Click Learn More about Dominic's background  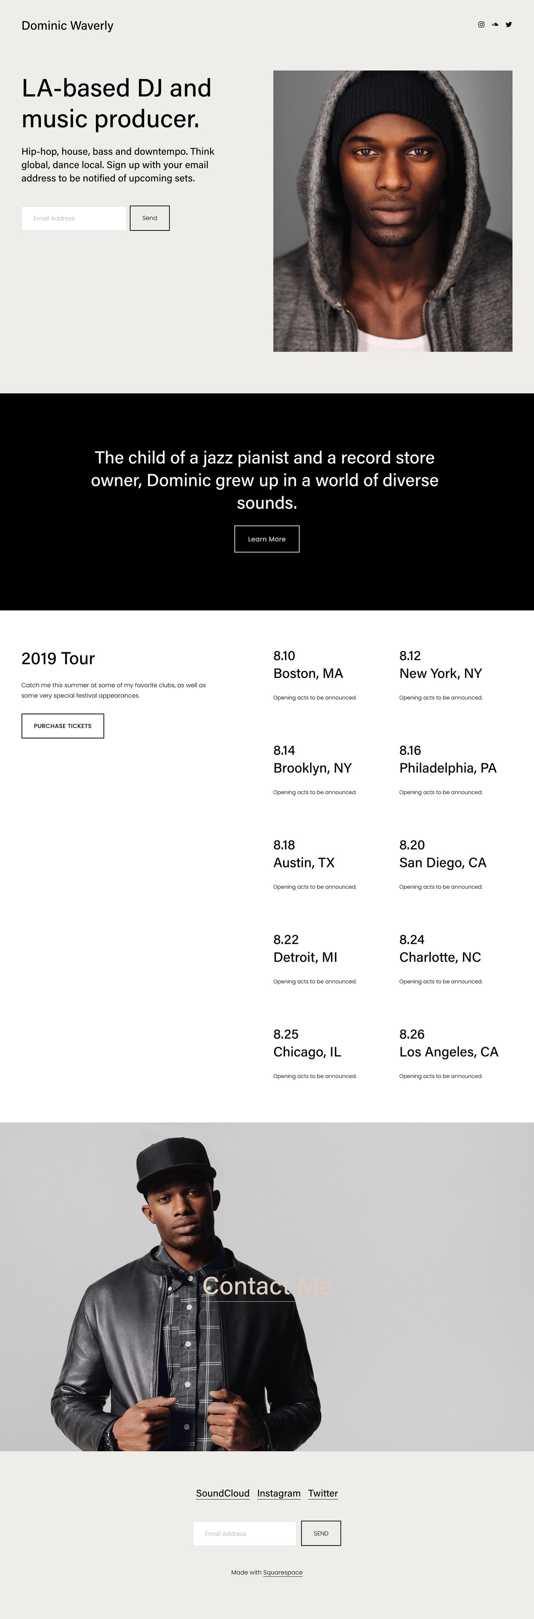(266, 539)
